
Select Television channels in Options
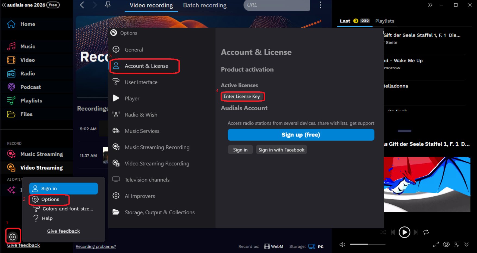click(x=147, y=180)
